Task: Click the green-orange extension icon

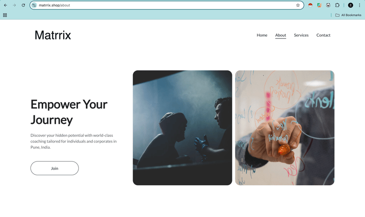Action: [x=319, y=5]
